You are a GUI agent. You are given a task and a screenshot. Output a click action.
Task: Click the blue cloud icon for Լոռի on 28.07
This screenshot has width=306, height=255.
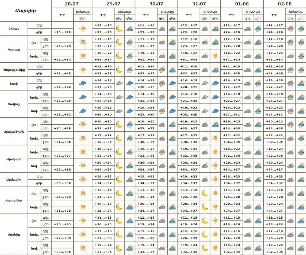click(x=83, y=84)
